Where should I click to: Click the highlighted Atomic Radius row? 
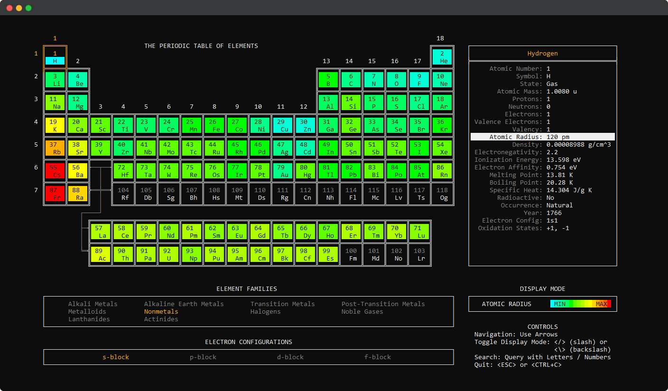pyautogui.click(x=543, y=137)
